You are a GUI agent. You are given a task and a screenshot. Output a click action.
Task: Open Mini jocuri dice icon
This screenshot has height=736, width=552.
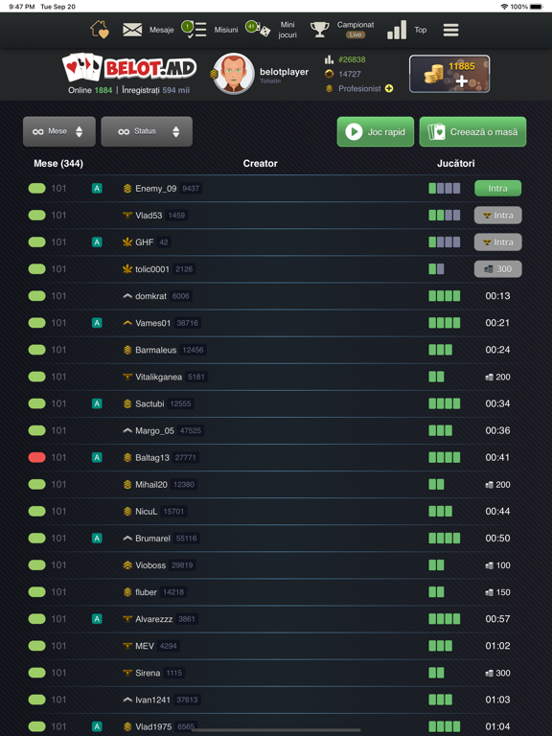pyautogui.click(x=258, y=29)
